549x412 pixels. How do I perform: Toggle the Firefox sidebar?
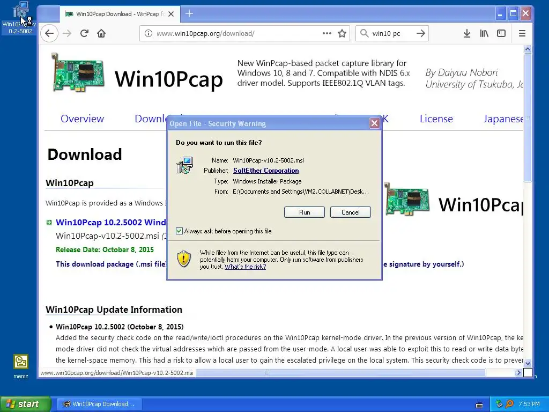501,34
